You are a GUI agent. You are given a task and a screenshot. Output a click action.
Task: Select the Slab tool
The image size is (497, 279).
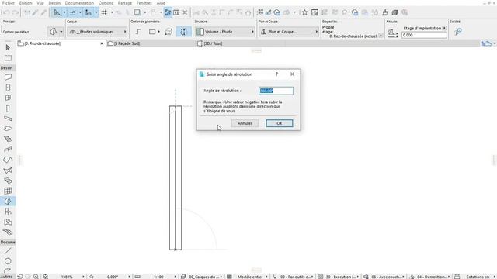pyautogui.click(x=8, y=129)
